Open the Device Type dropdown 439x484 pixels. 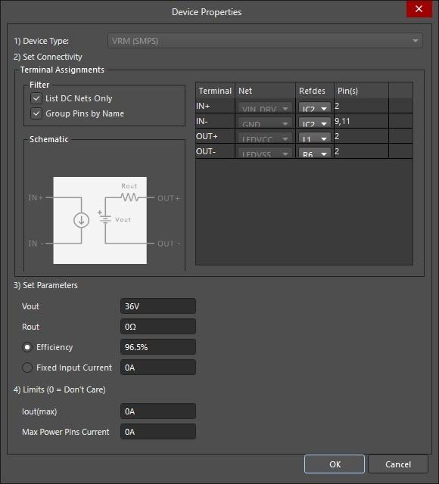click(265, 41)
